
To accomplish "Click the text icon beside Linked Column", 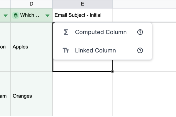I will 66,50.
